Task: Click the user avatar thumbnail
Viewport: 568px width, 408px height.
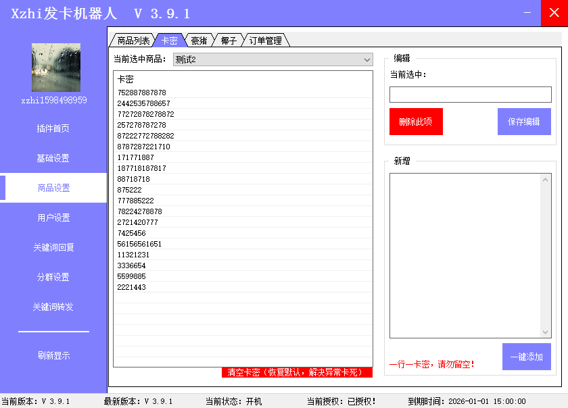Action: pos(56,68)
